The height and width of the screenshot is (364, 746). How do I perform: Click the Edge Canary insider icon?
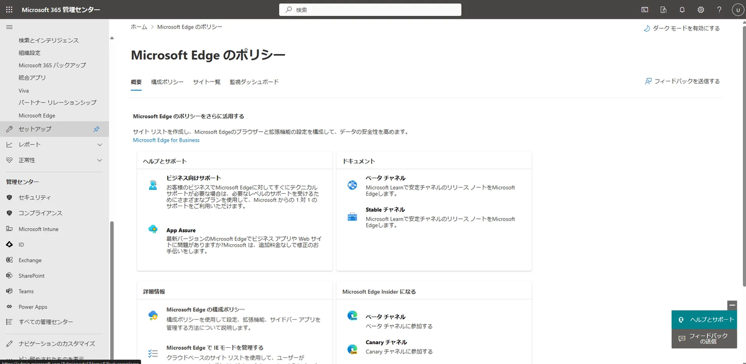(x=352, y=348)
